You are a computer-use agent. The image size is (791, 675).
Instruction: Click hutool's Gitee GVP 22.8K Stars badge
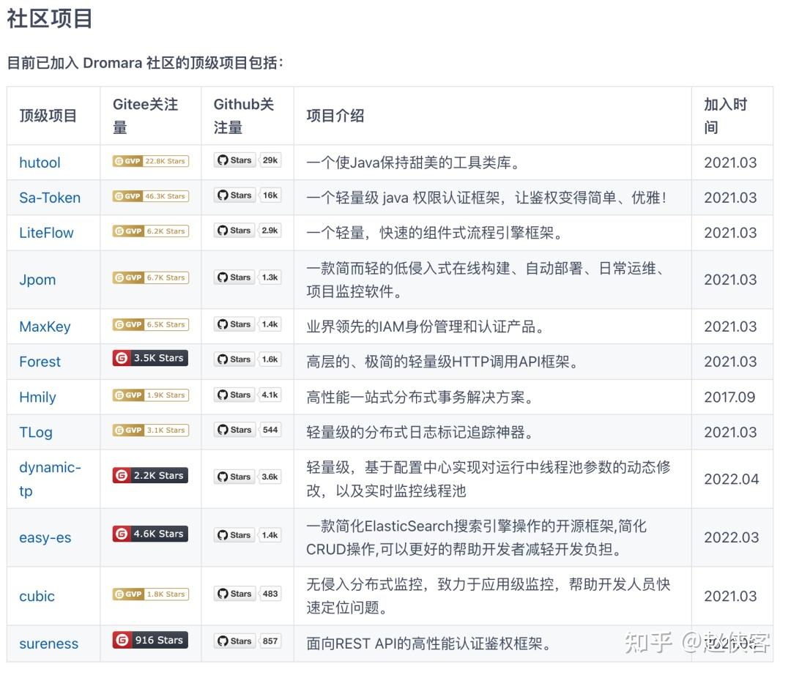[149, 161]
